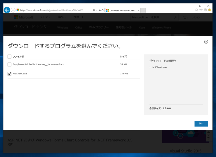Click the 合計サイズ: 1.8 MB total
The image size is (216, 157).
(x=160, y=108)
